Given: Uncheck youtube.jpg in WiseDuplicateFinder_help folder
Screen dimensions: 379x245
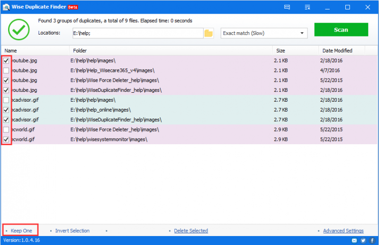Looking at the screenshot, I should click(x=6, y=90).
